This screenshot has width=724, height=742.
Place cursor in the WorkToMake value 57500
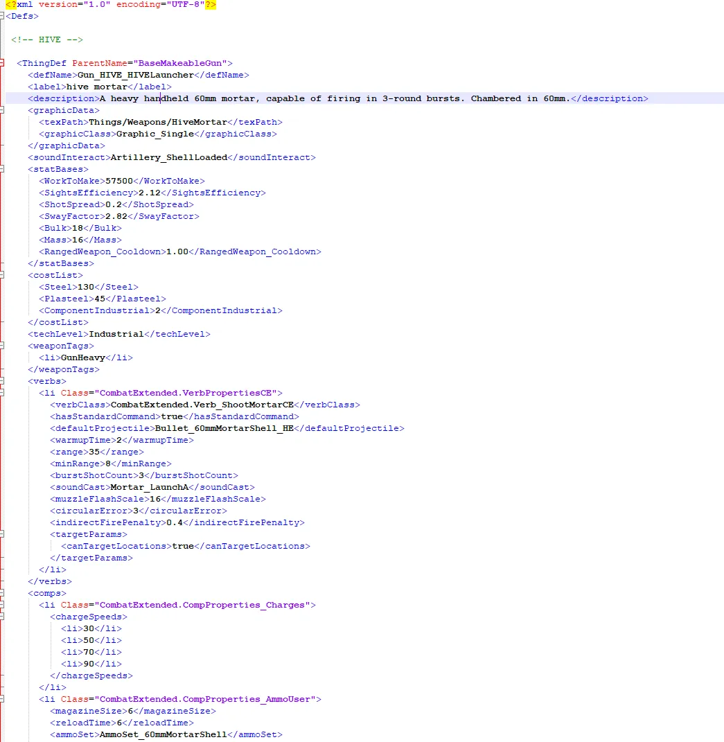point(118,181)
